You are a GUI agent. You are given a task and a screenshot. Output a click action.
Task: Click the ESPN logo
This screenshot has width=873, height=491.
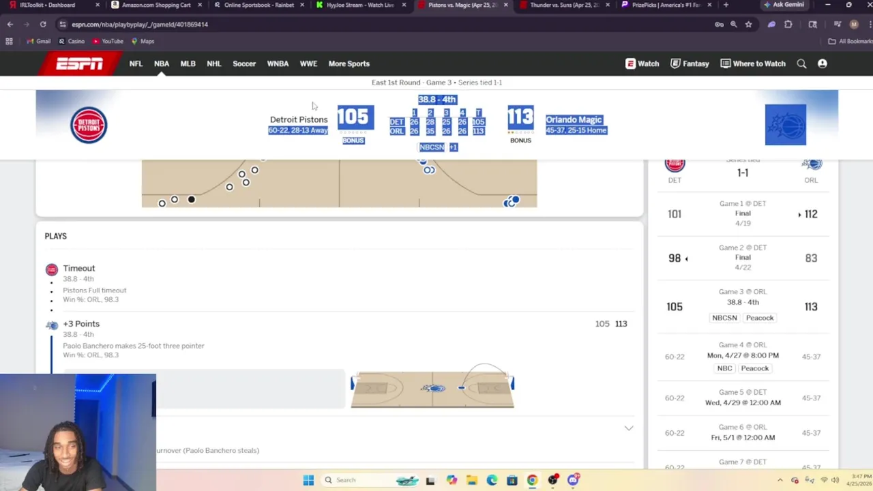pyautogui.click(x=80, y=63)
